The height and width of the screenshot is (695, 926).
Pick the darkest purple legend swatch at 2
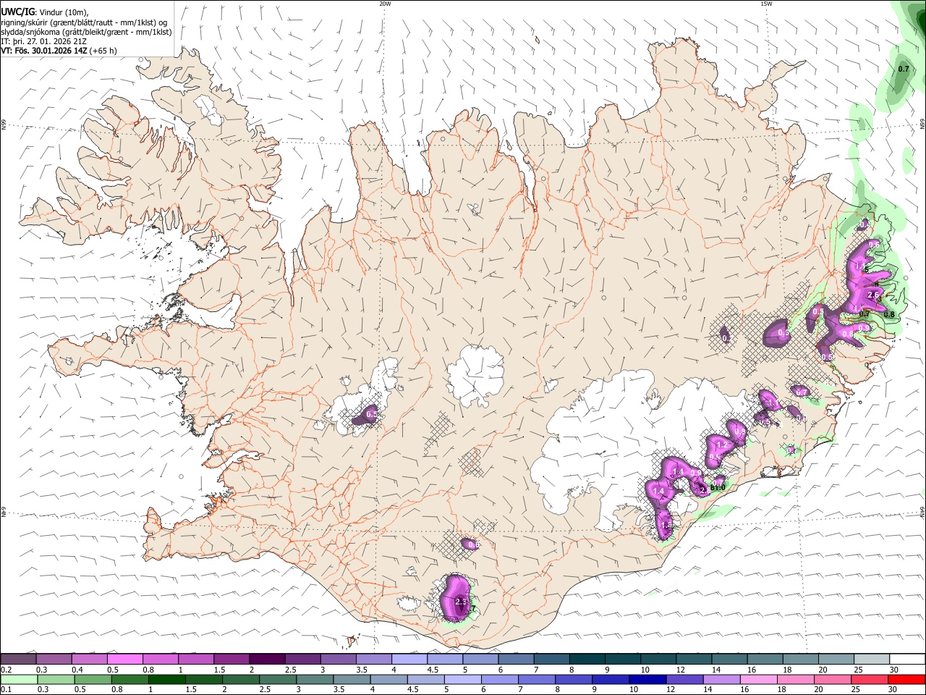267,659
